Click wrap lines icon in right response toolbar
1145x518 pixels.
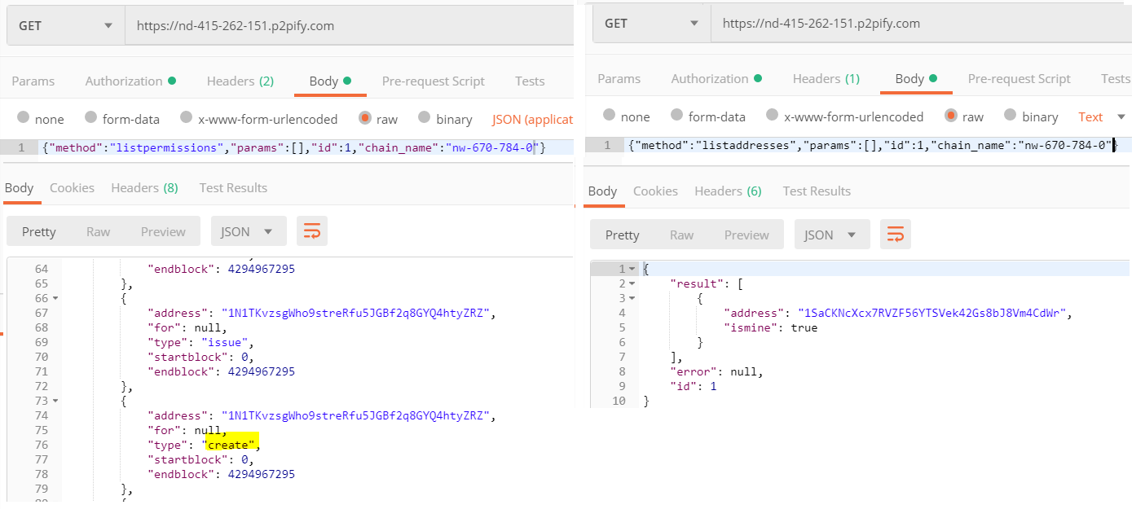click(895, 235)
